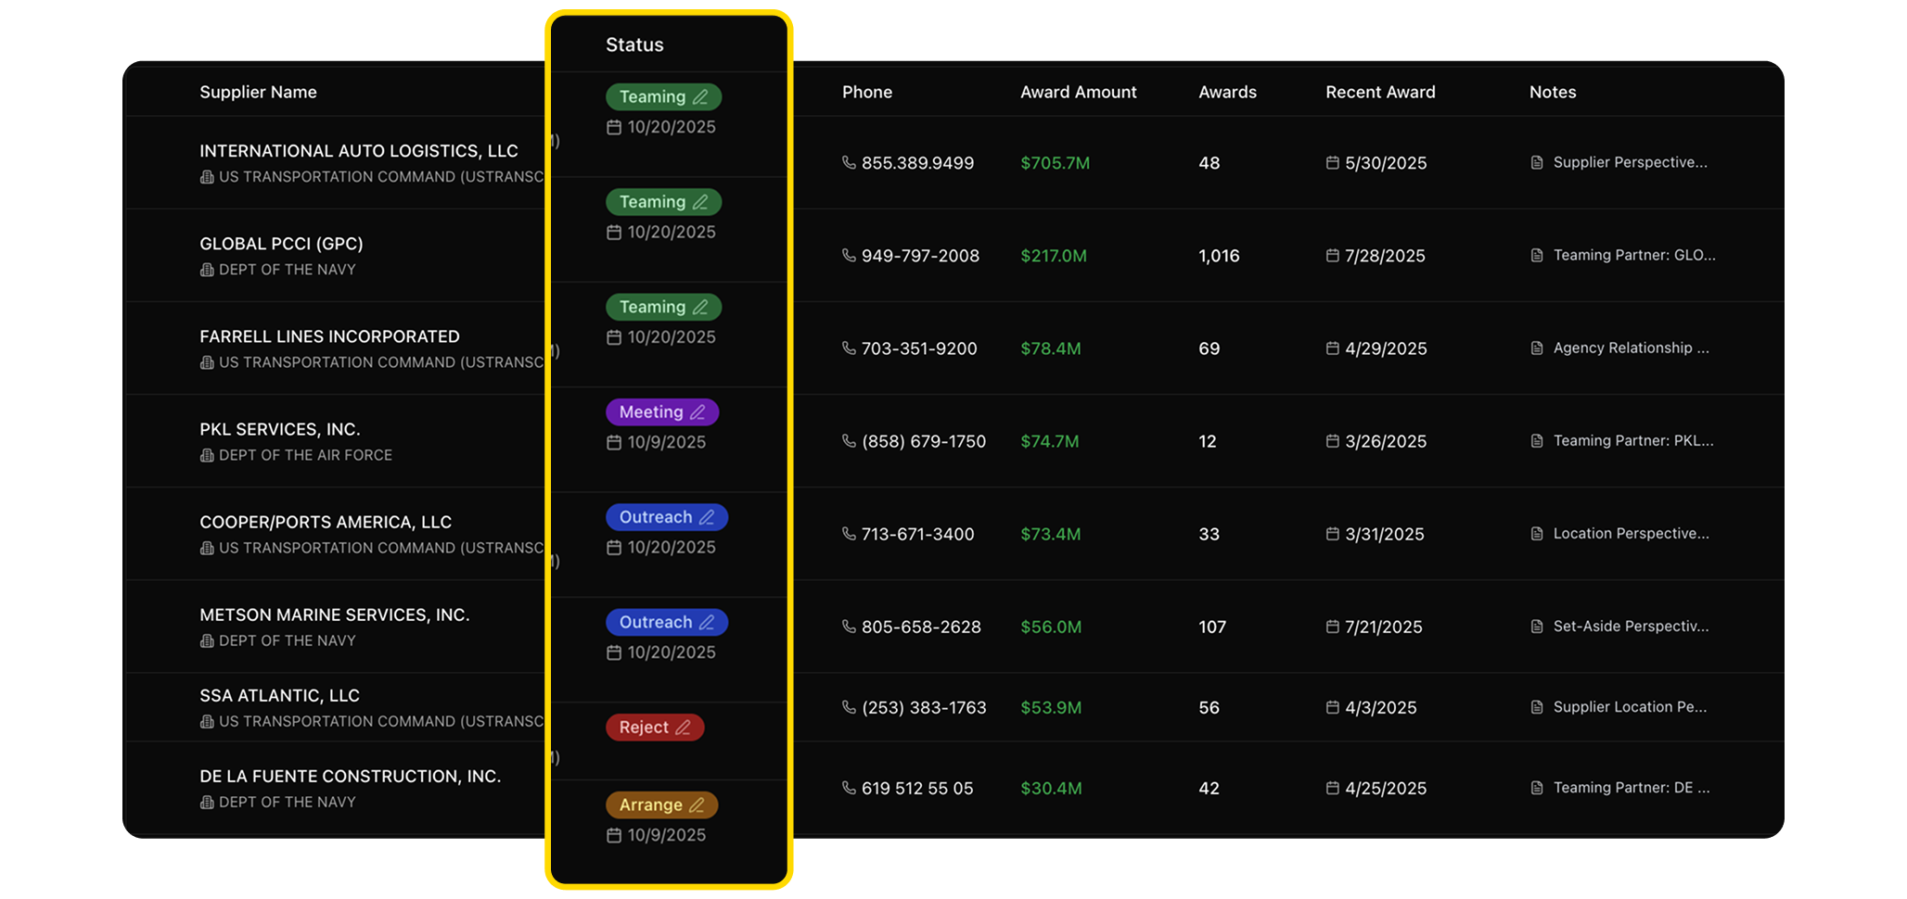Viewport: 1907px width, 899px height.
Task: Click the awards count 1,016
Action: 1219,256
